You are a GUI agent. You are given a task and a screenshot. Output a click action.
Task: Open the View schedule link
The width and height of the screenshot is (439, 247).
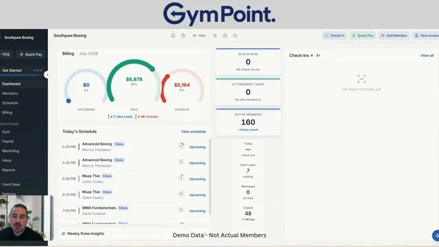click(193, 131)
